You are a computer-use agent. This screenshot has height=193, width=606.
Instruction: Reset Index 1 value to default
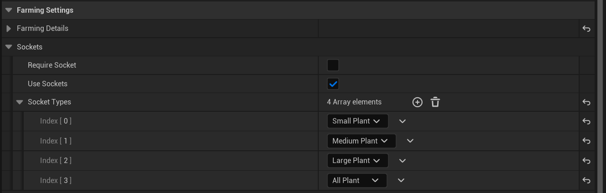coord(586,141)
